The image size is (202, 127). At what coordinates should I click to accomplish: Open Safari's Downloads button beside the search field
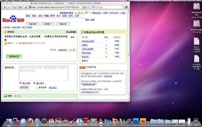(x=126, y=7)
